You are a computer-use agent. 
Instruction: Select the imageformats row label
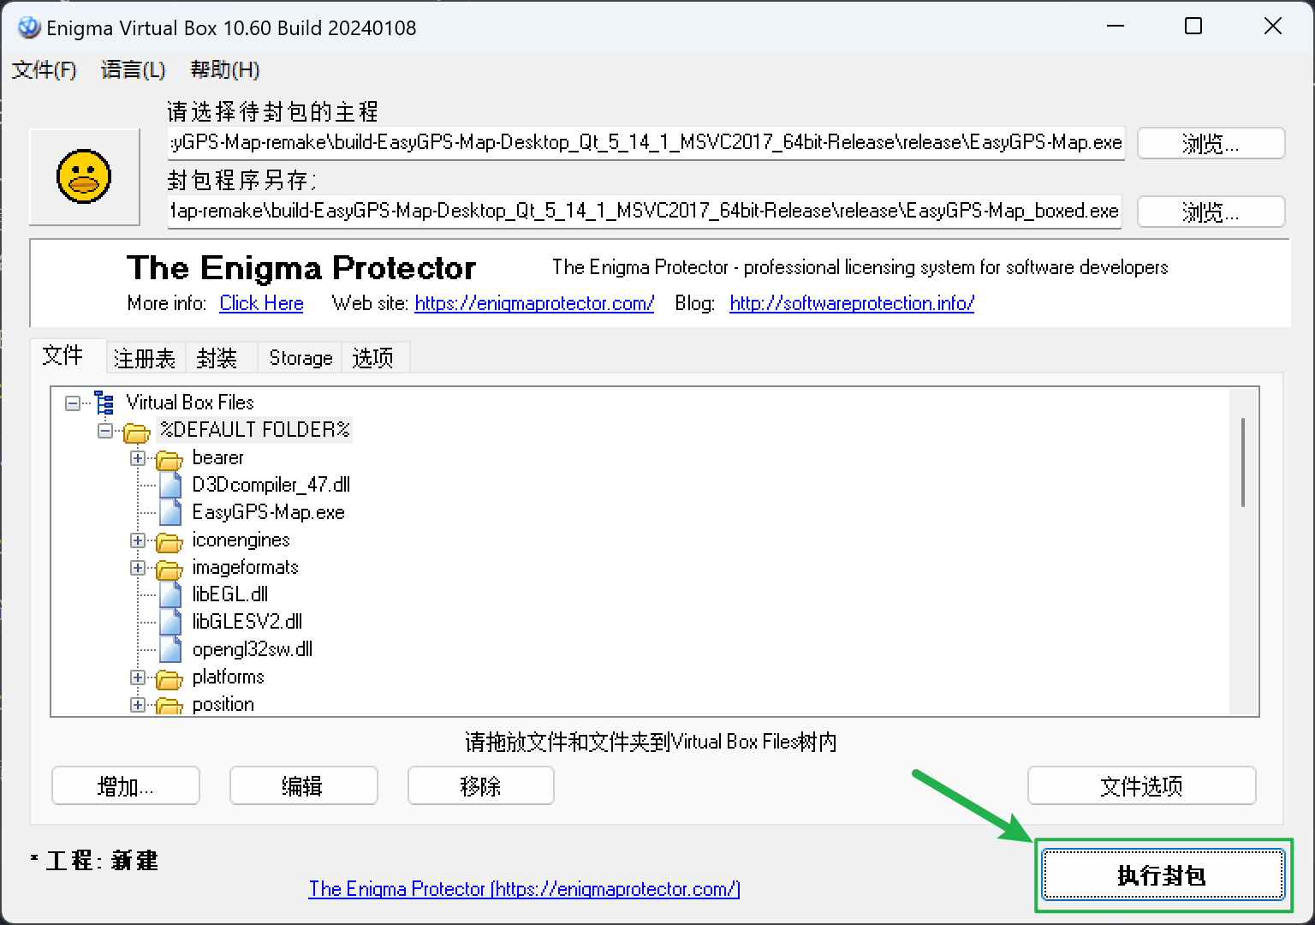(245, 567)
